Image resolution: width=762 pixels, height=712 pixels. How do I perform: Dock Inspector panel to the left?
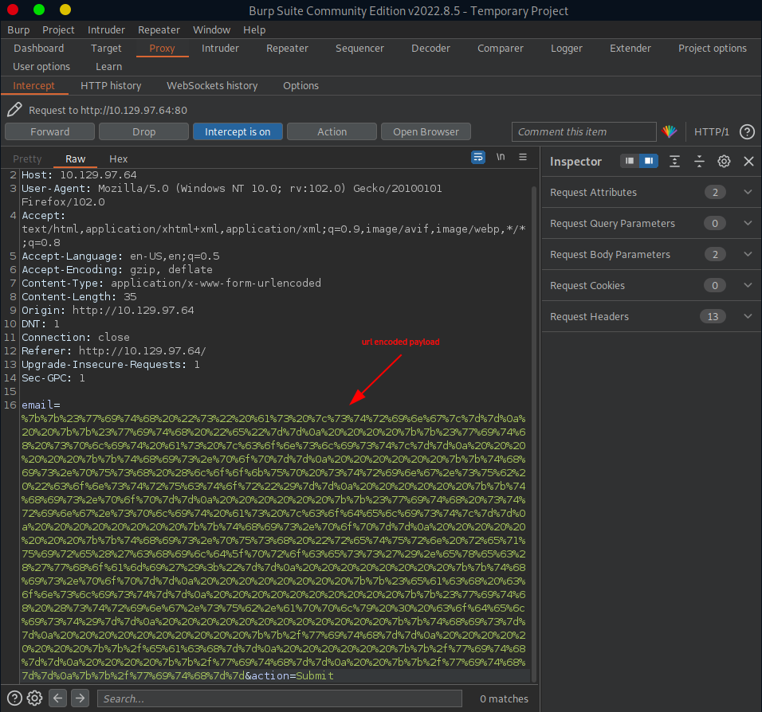coord(630,161)
